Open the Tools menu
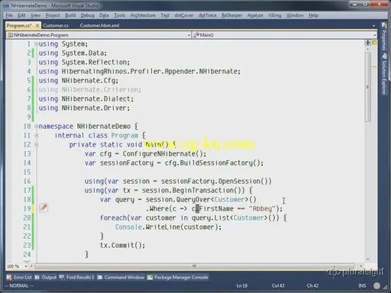The width and height of the screenshot is (391, 293). coord(119,15)
